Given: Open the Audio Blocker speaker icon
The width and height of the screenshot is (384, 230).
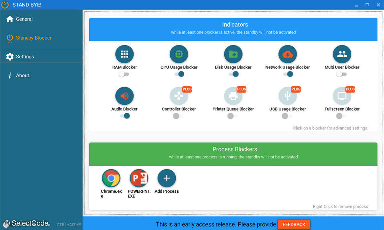Looking at the screenshot, I should [x=124, y=96].
